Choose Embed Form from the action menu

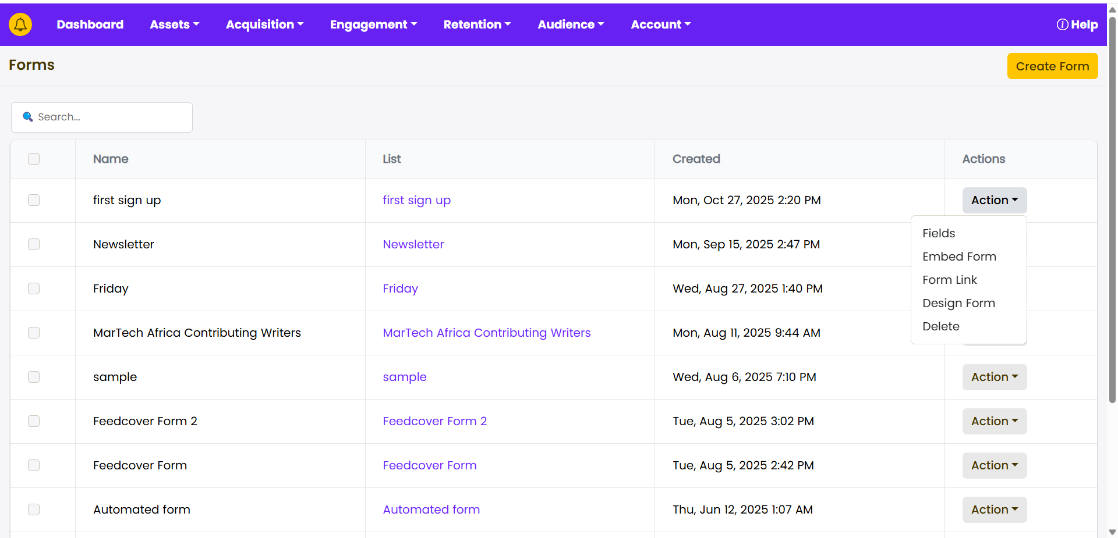959,256
